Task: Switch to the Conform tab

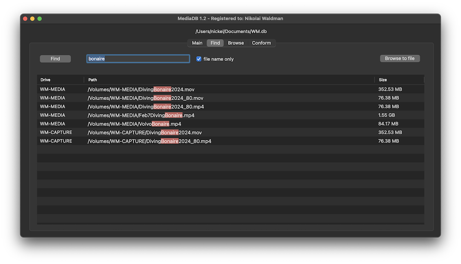Action: (x=261, y=43)
